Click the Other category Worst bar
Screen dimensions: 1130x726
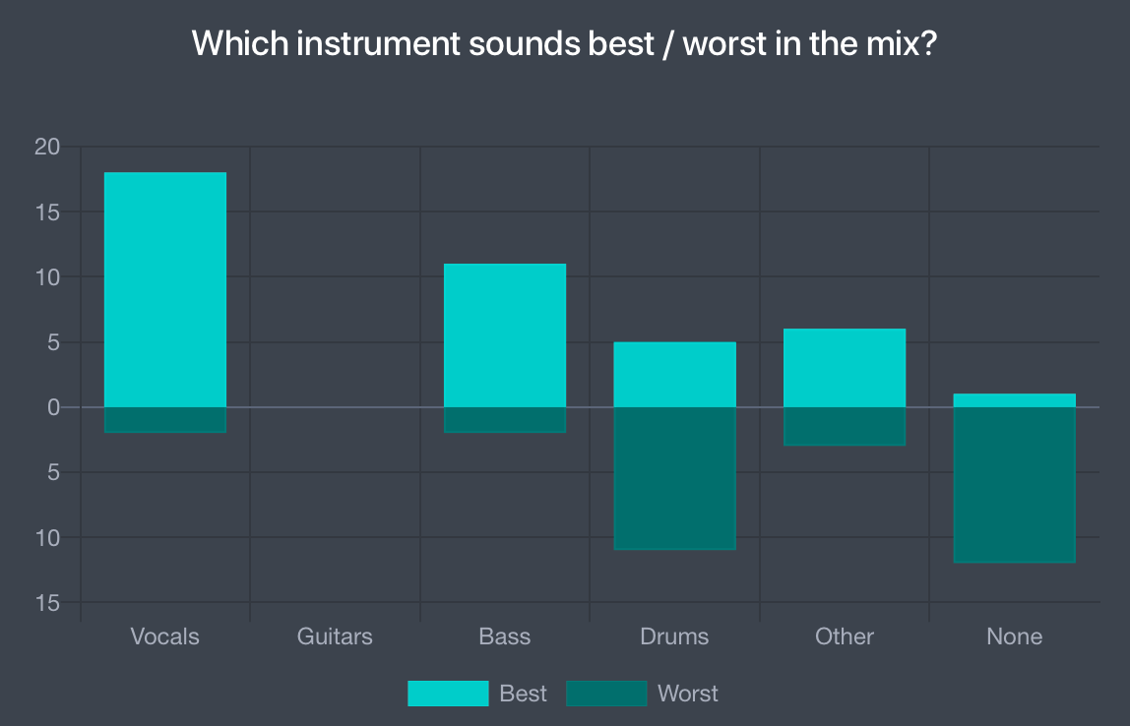click(845, 426)
